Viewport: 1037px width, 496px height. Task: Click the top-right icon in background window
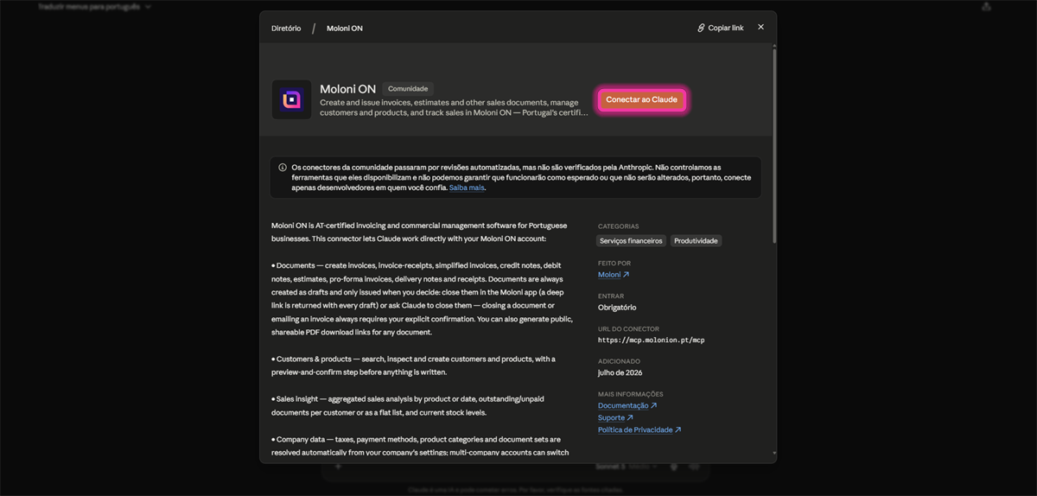(x=986, y=7)
